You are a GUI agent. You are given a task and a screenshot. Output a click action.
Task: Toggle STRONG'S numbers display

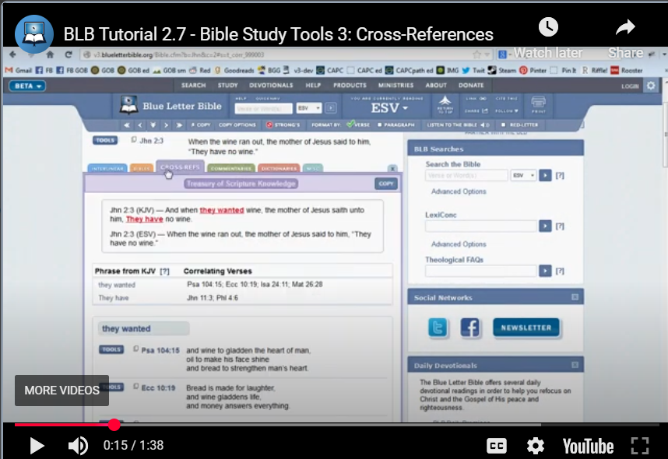point(283,124)
